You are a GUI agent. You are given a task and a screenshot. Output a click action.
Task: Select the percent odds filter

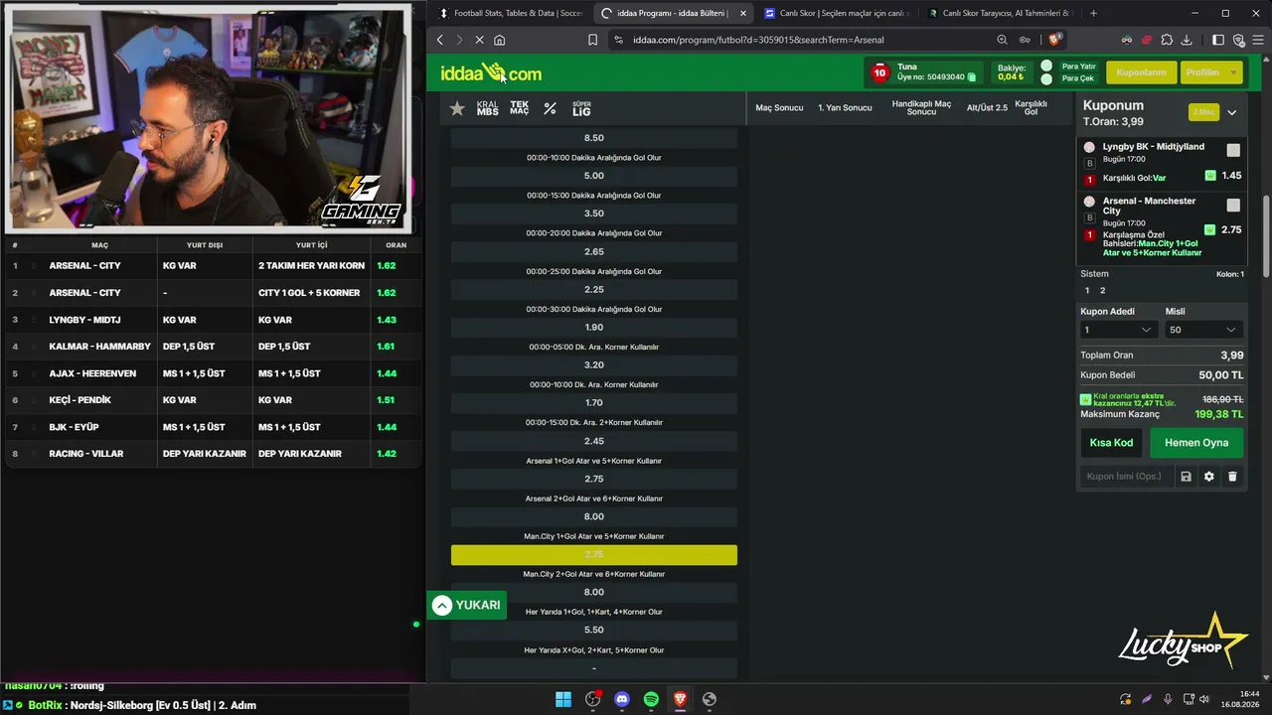550,108
